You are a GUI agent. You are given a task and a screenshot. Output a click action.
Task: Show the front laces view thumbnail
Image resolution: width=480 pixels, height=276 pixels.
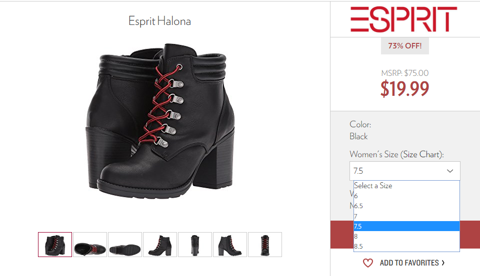pos(265,245)
